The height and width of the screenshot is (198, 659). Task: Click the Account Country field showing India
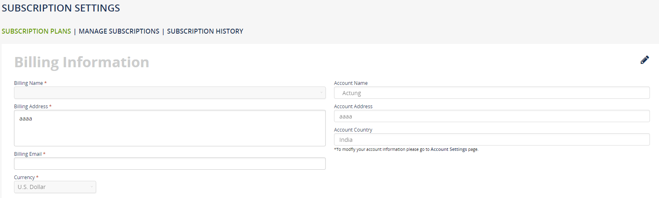point(491,139)
